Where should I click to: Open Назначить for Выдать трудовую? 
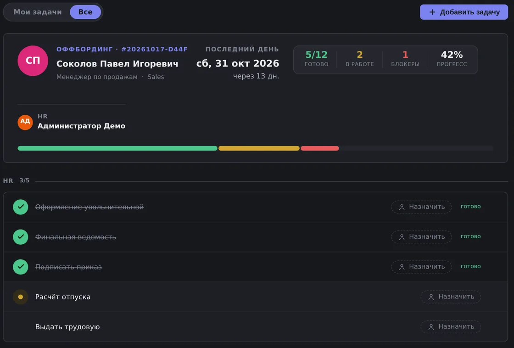point(451,327)
